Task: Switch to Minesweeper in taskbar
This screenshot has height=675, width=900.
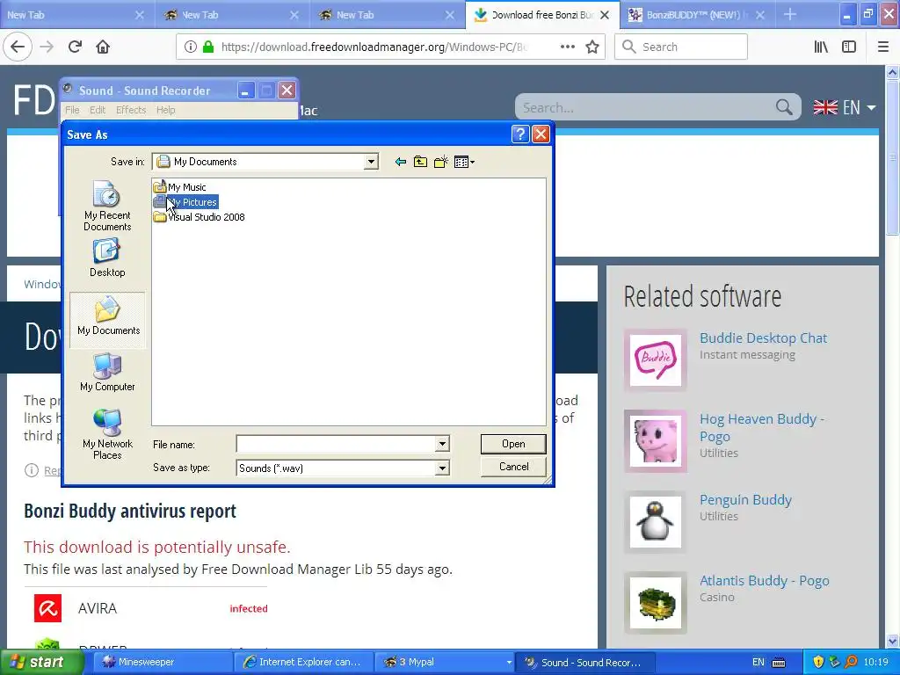Action: (x=162, y=663)
